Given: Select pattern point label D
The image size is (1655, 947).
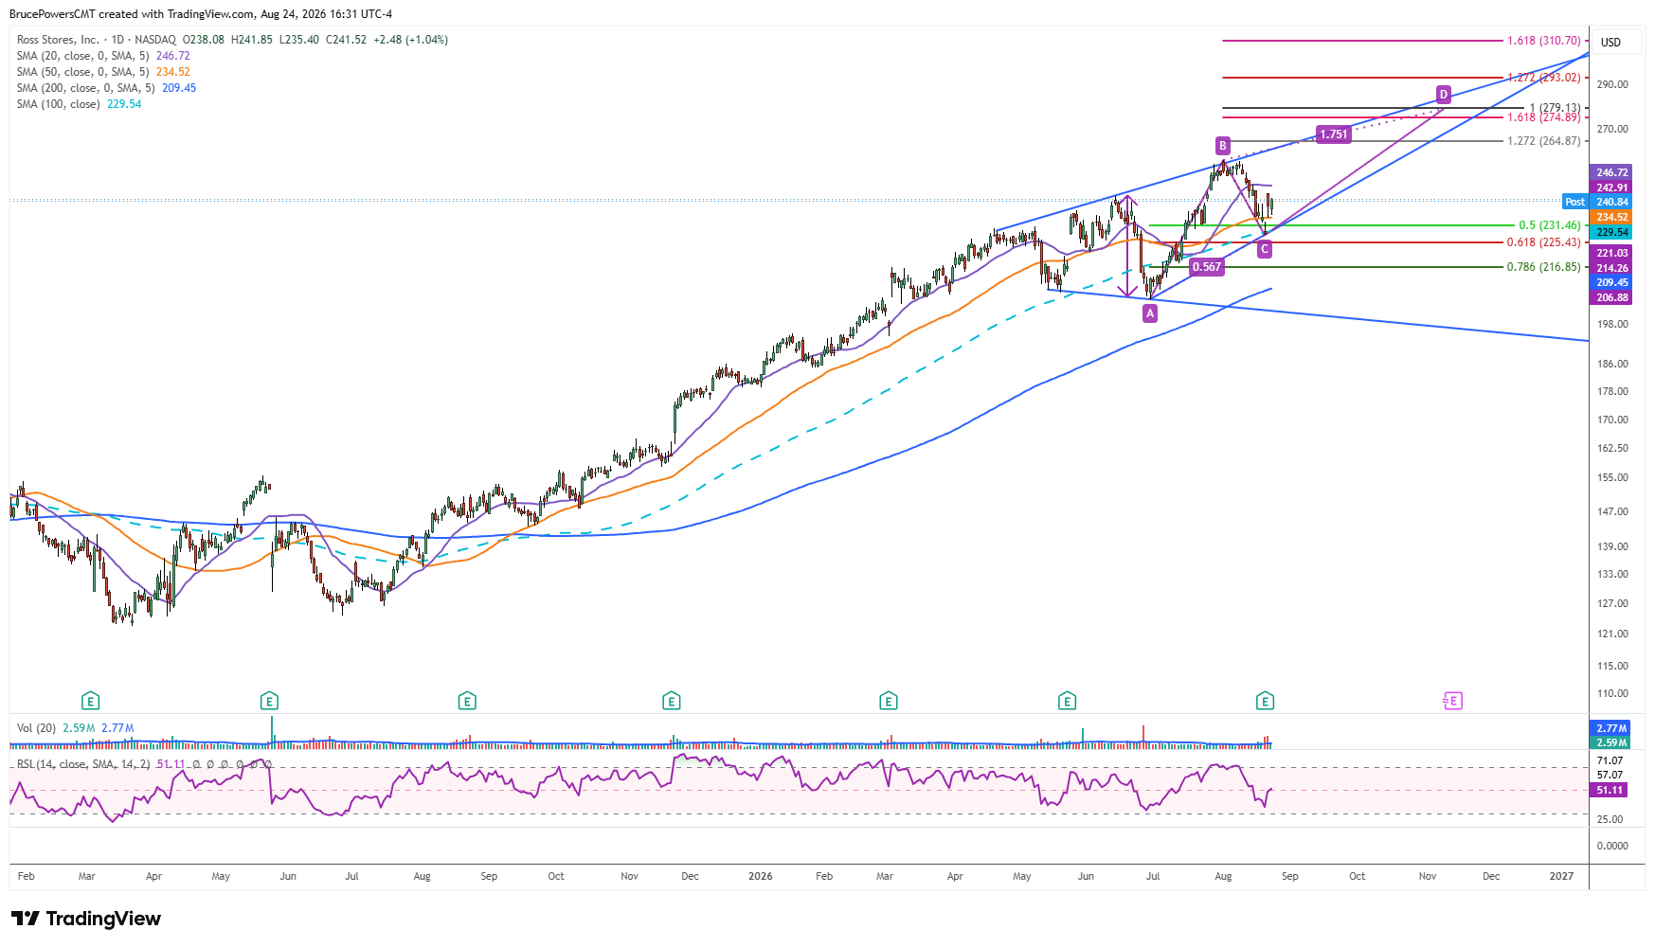Looking at the screenshot, I should click(1444, 94).
